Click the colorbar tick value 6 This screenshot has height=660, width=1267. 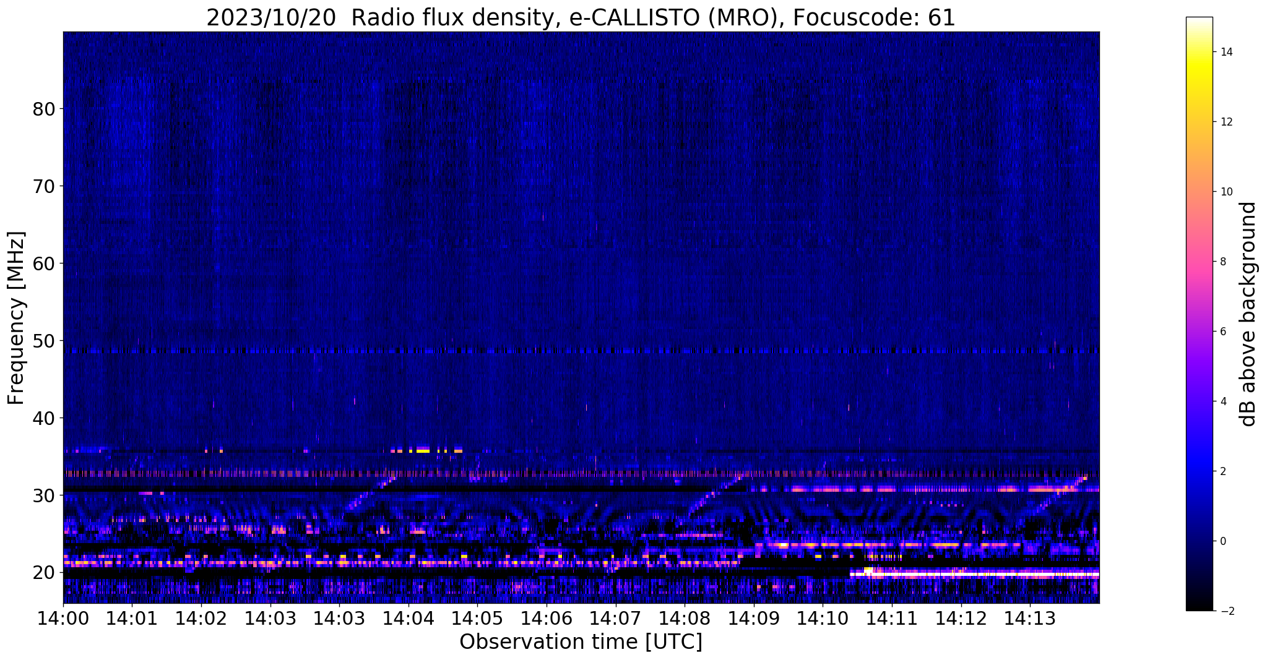point(1223,332)
